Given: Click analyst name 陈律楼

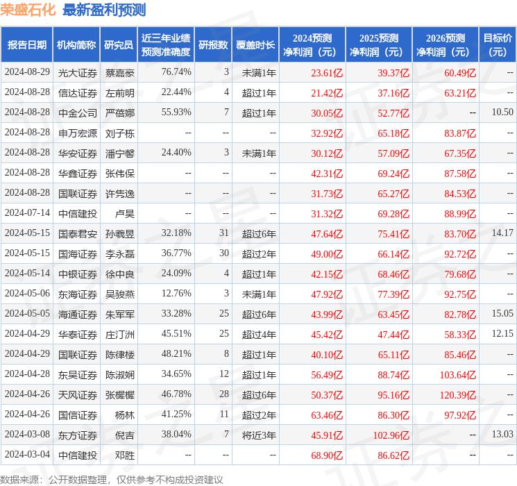Looking at the screenshot, I should [x=120, y=355].
